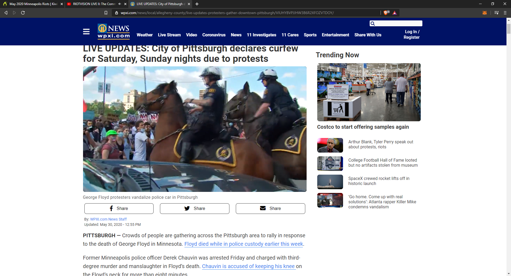Viewport: 511px width, 276px height.
Task: Open Brave Shields icon
Action: (386, 13)
